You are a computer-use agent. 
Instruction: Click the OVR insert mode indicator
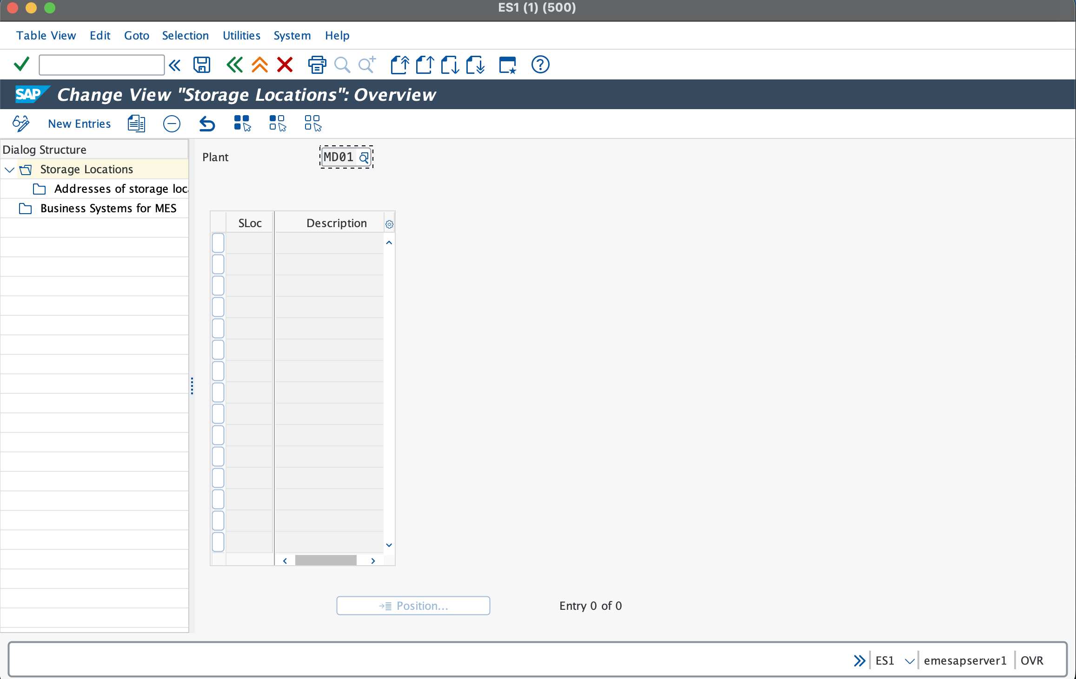point(1032,660)
